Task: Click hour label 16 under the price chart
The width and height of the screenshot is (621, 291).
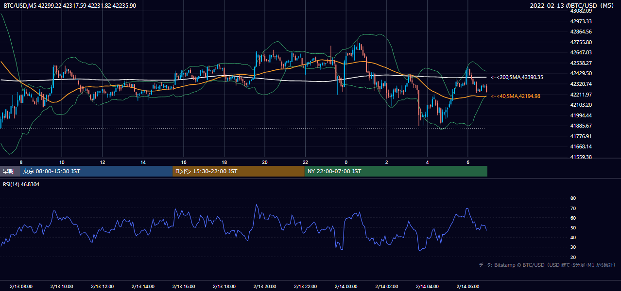Action: click(x=184, y=162)
